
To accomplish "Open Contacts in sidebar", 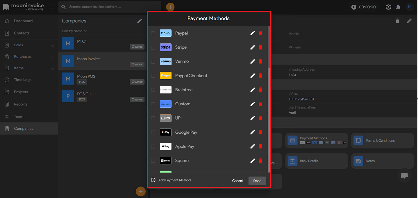I will pyautogui.click(x=29, y=33).
